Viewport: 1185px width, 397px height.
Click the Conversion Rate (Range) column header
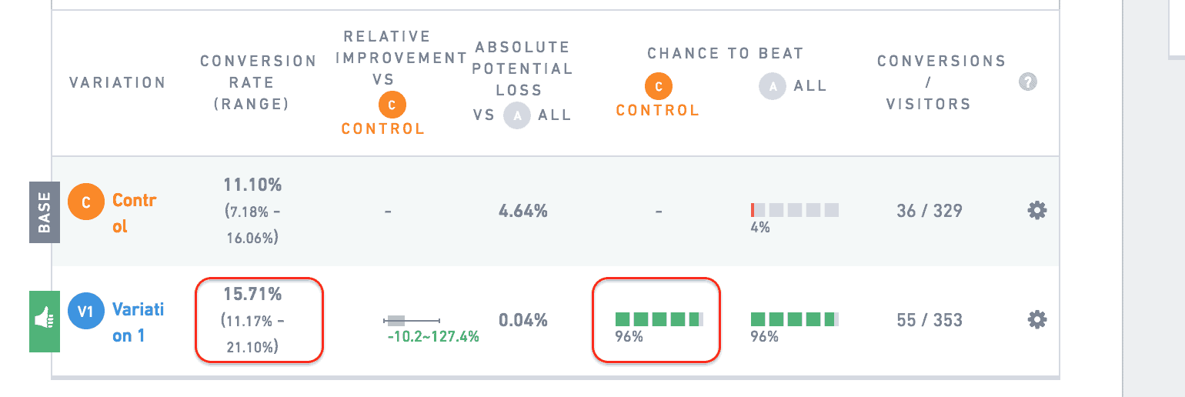point(259,82)
